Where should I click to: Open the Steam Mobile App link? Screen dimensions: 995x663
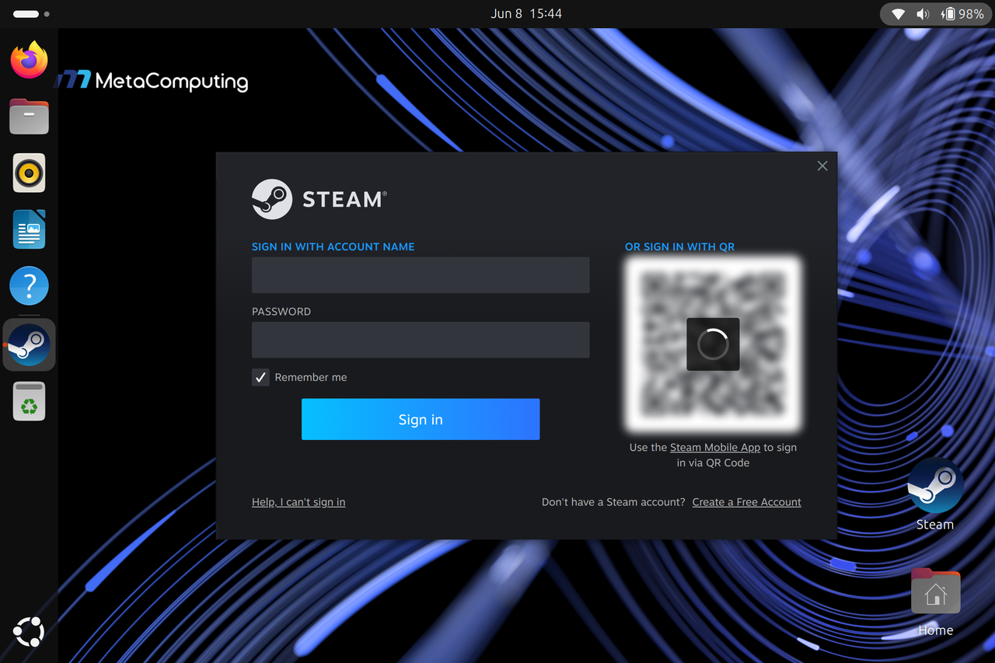point(715,447)
